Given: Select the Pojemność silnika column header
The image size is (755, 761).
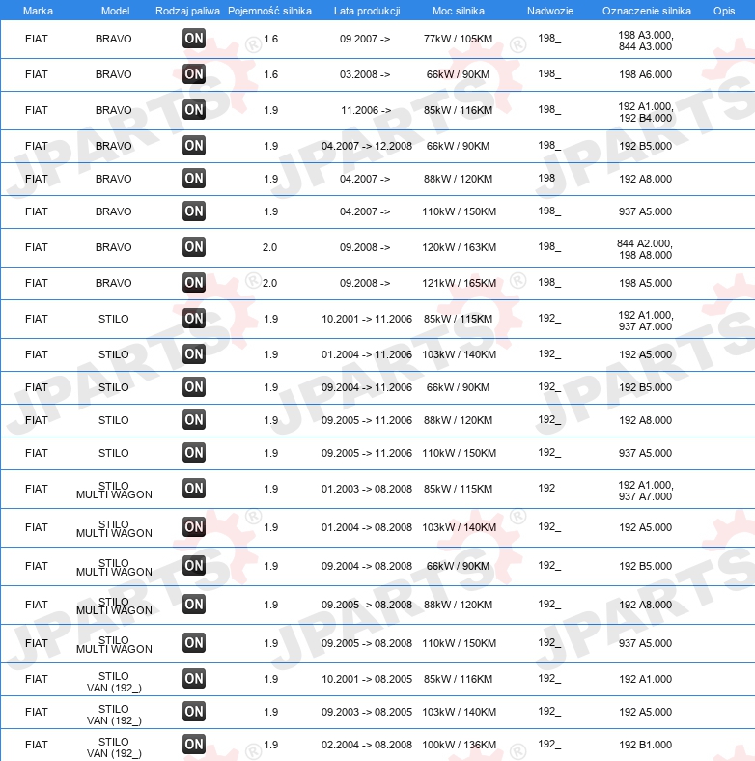Looking at the screenshot, I should tap(269, 11).
